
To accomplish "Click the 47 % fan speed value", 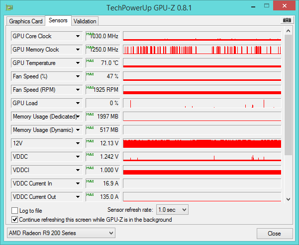I will pyautogui.click(x=103, y=76).
